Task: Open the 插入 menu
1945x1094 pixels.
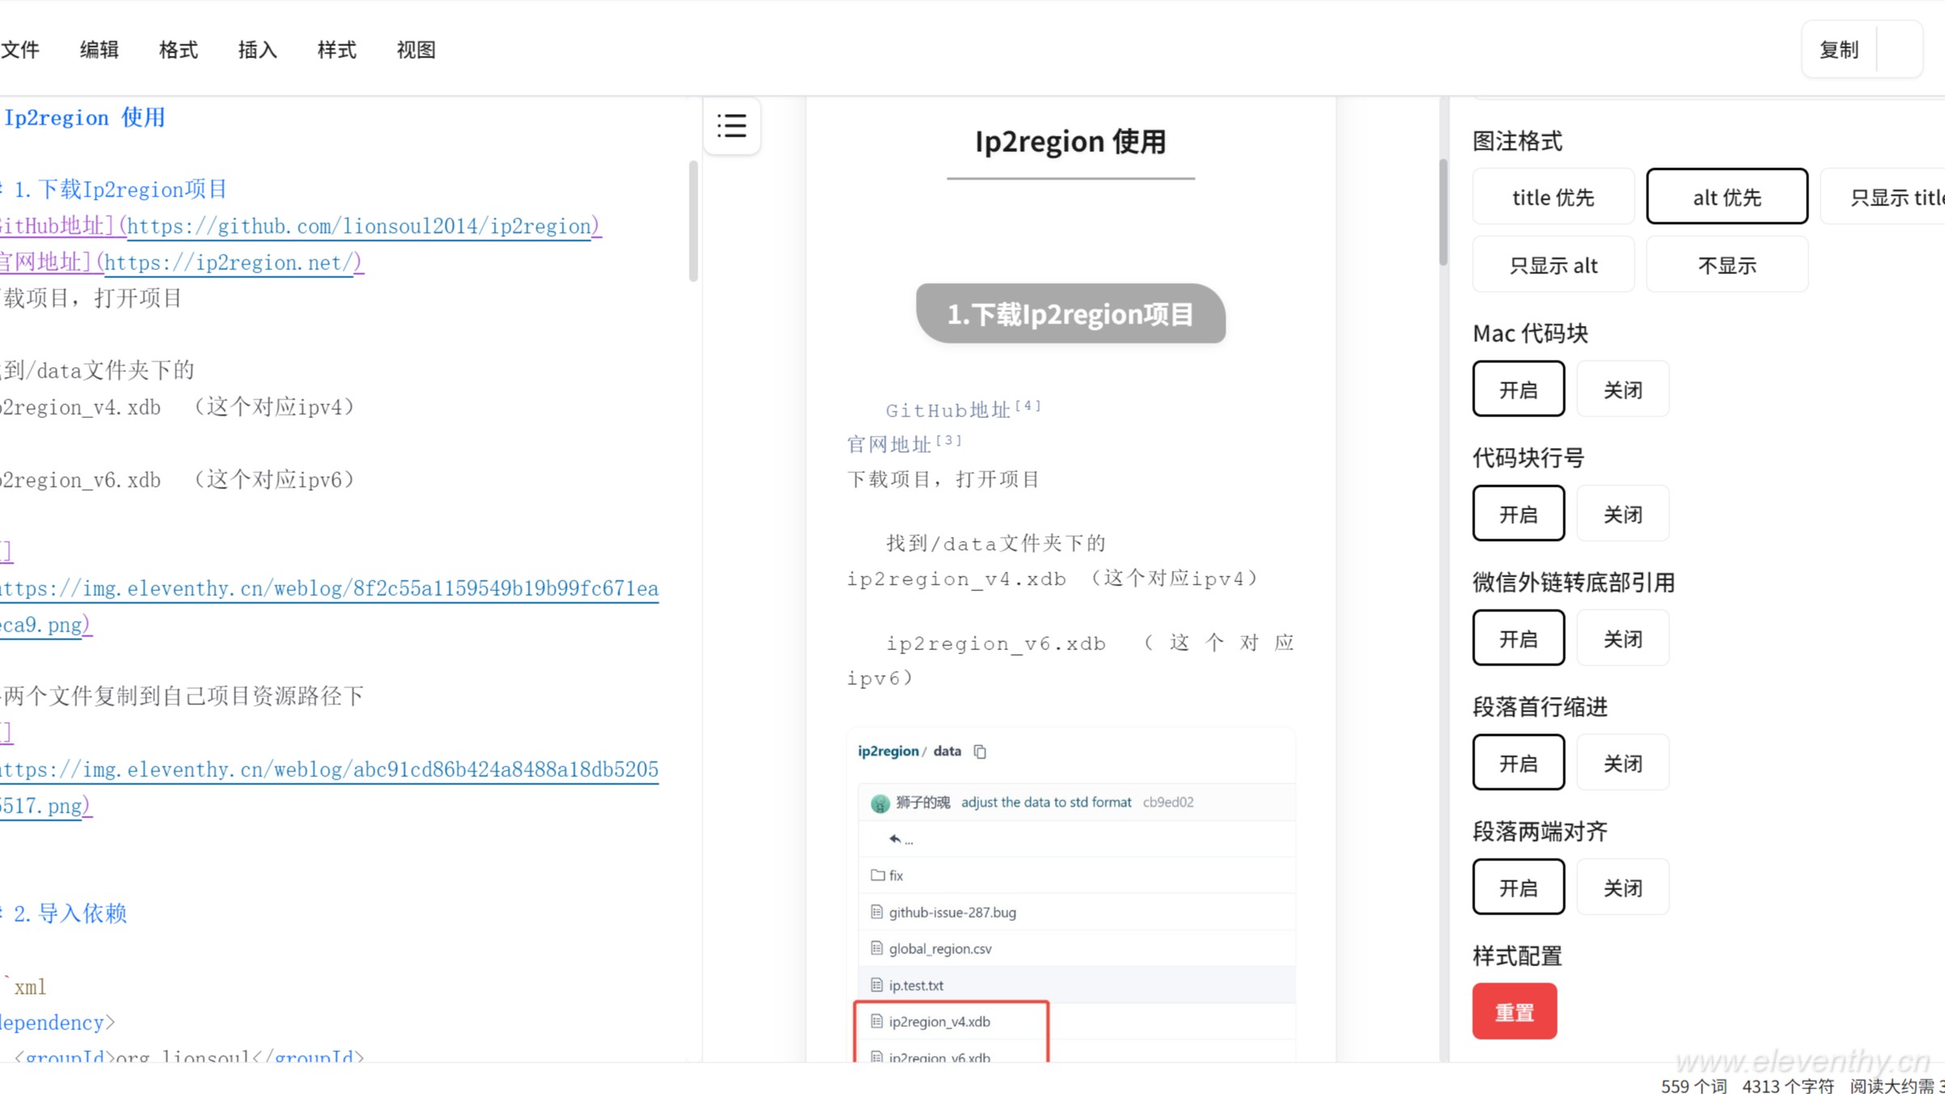Action: click(x=258, y=50)
